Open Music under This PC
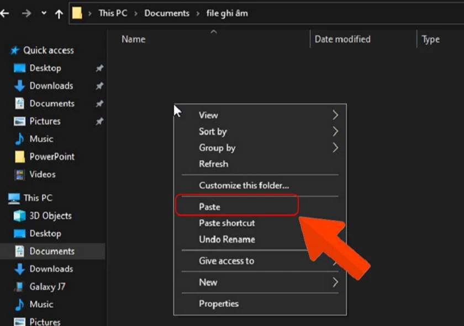 coord(41,304)
